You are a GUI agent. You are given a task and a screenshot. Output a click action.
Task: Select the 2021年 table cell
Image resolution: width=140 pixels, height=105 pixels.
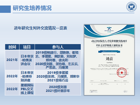click(12, 60)
